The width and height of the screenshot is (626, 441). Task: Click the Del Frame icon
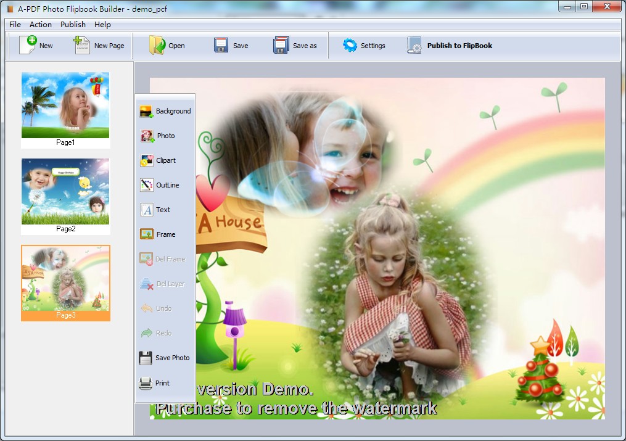pos(146,259)
